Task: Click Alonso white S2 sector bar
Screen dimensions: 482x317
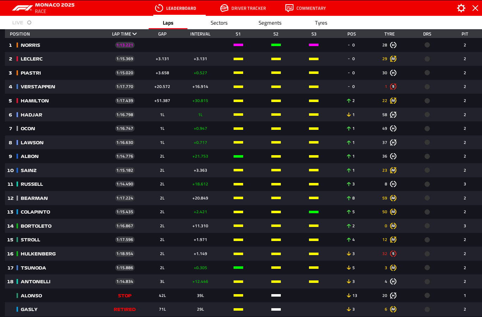Action: tap(276, 296)
